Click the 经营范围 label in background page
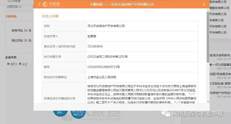The width and height of the screenshot is (231, 124). point(12,7)
